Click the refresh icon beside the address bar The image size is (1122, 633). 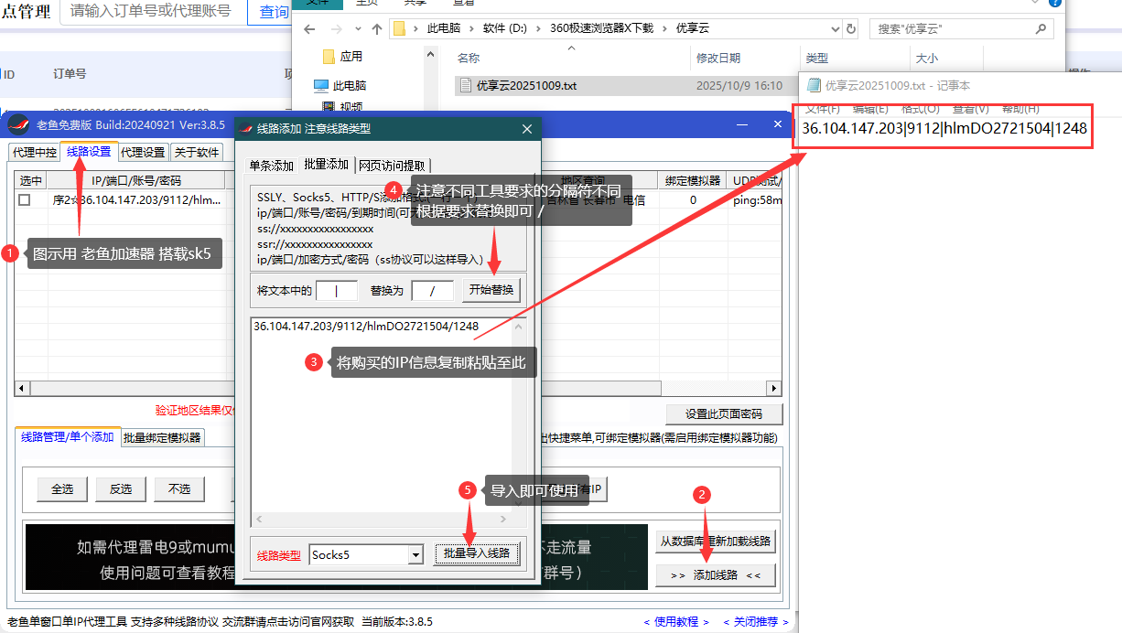(x=851, y=28)
